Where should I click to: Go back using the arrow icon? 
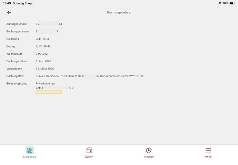coord(9,12)
